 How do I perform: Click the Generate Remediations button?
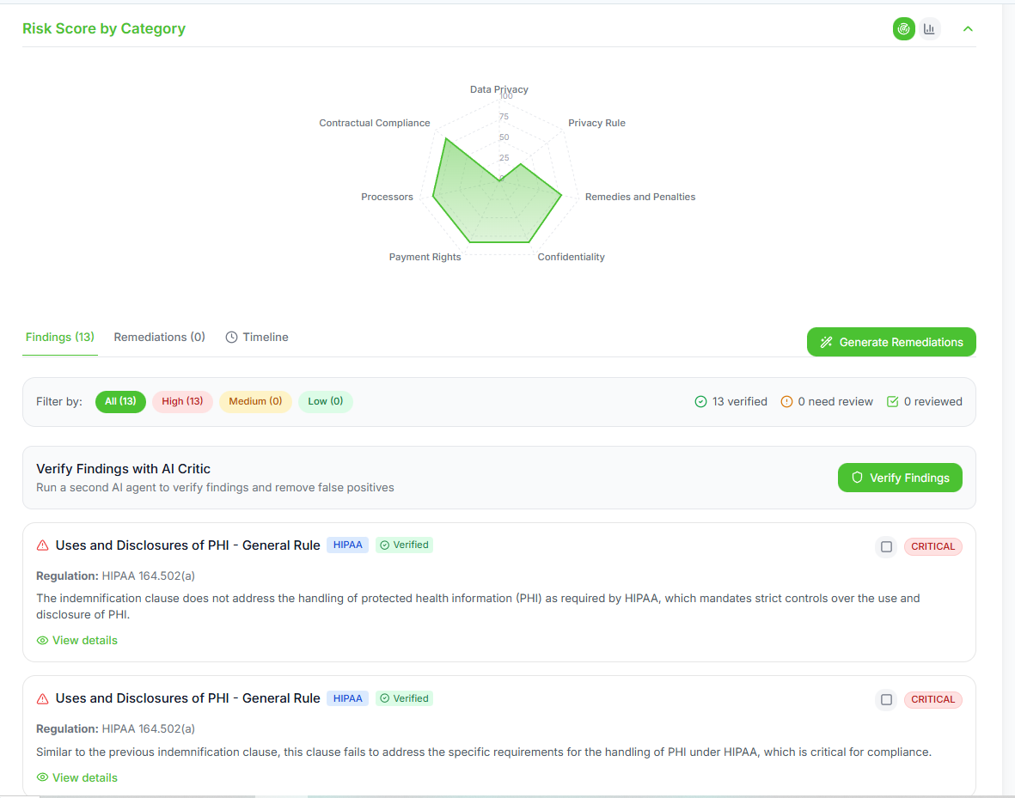(891, 342)
